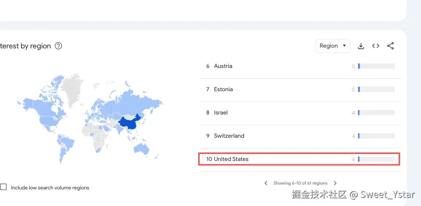This screenshot has width=421, height=206.
Task: Click Switzerland's interest value bar
Action: (x=376, y=136)
